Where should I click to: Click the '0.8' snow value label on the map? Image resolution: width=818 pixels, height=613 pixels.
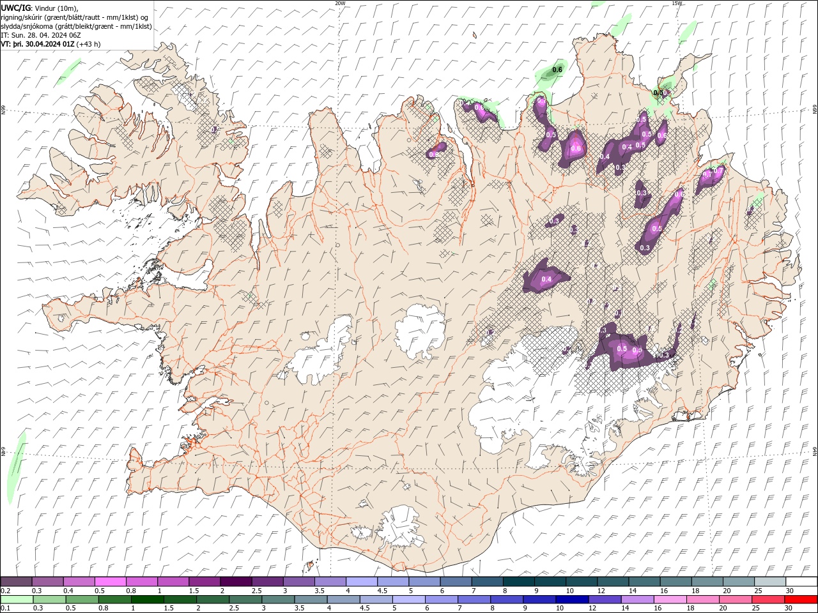pos(434,155)
